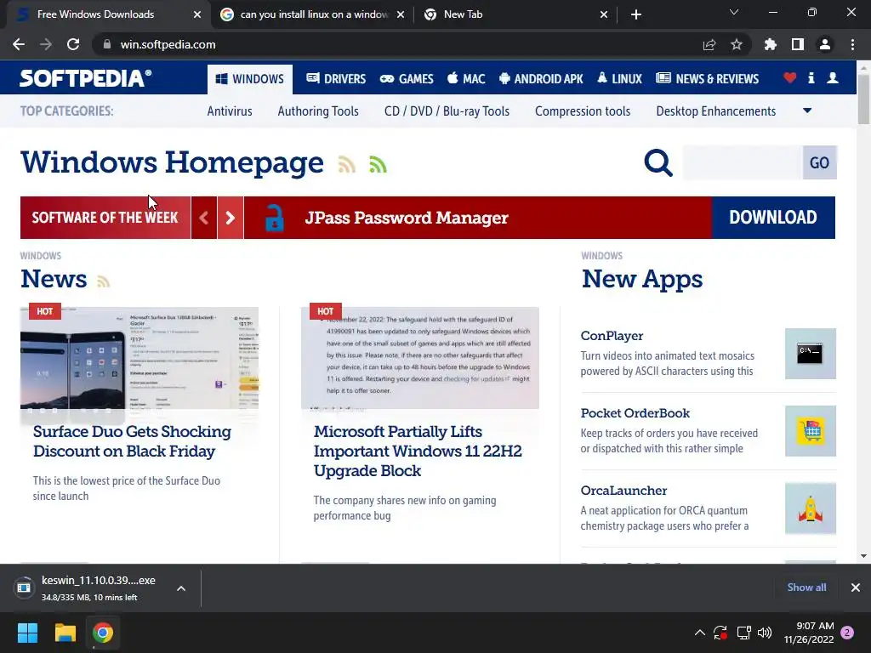Click the ConPlayer console icon thumbnail
Viewport: 871px width, 653px height.
pyautogui.click(x=811, y=354)
